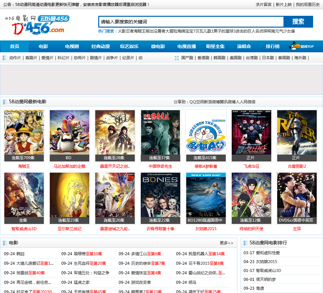Click the 58动漫网电影排行 section icon
Image resolution: width=323 pixels, height=293 pixels.
(x=246, y=243)
